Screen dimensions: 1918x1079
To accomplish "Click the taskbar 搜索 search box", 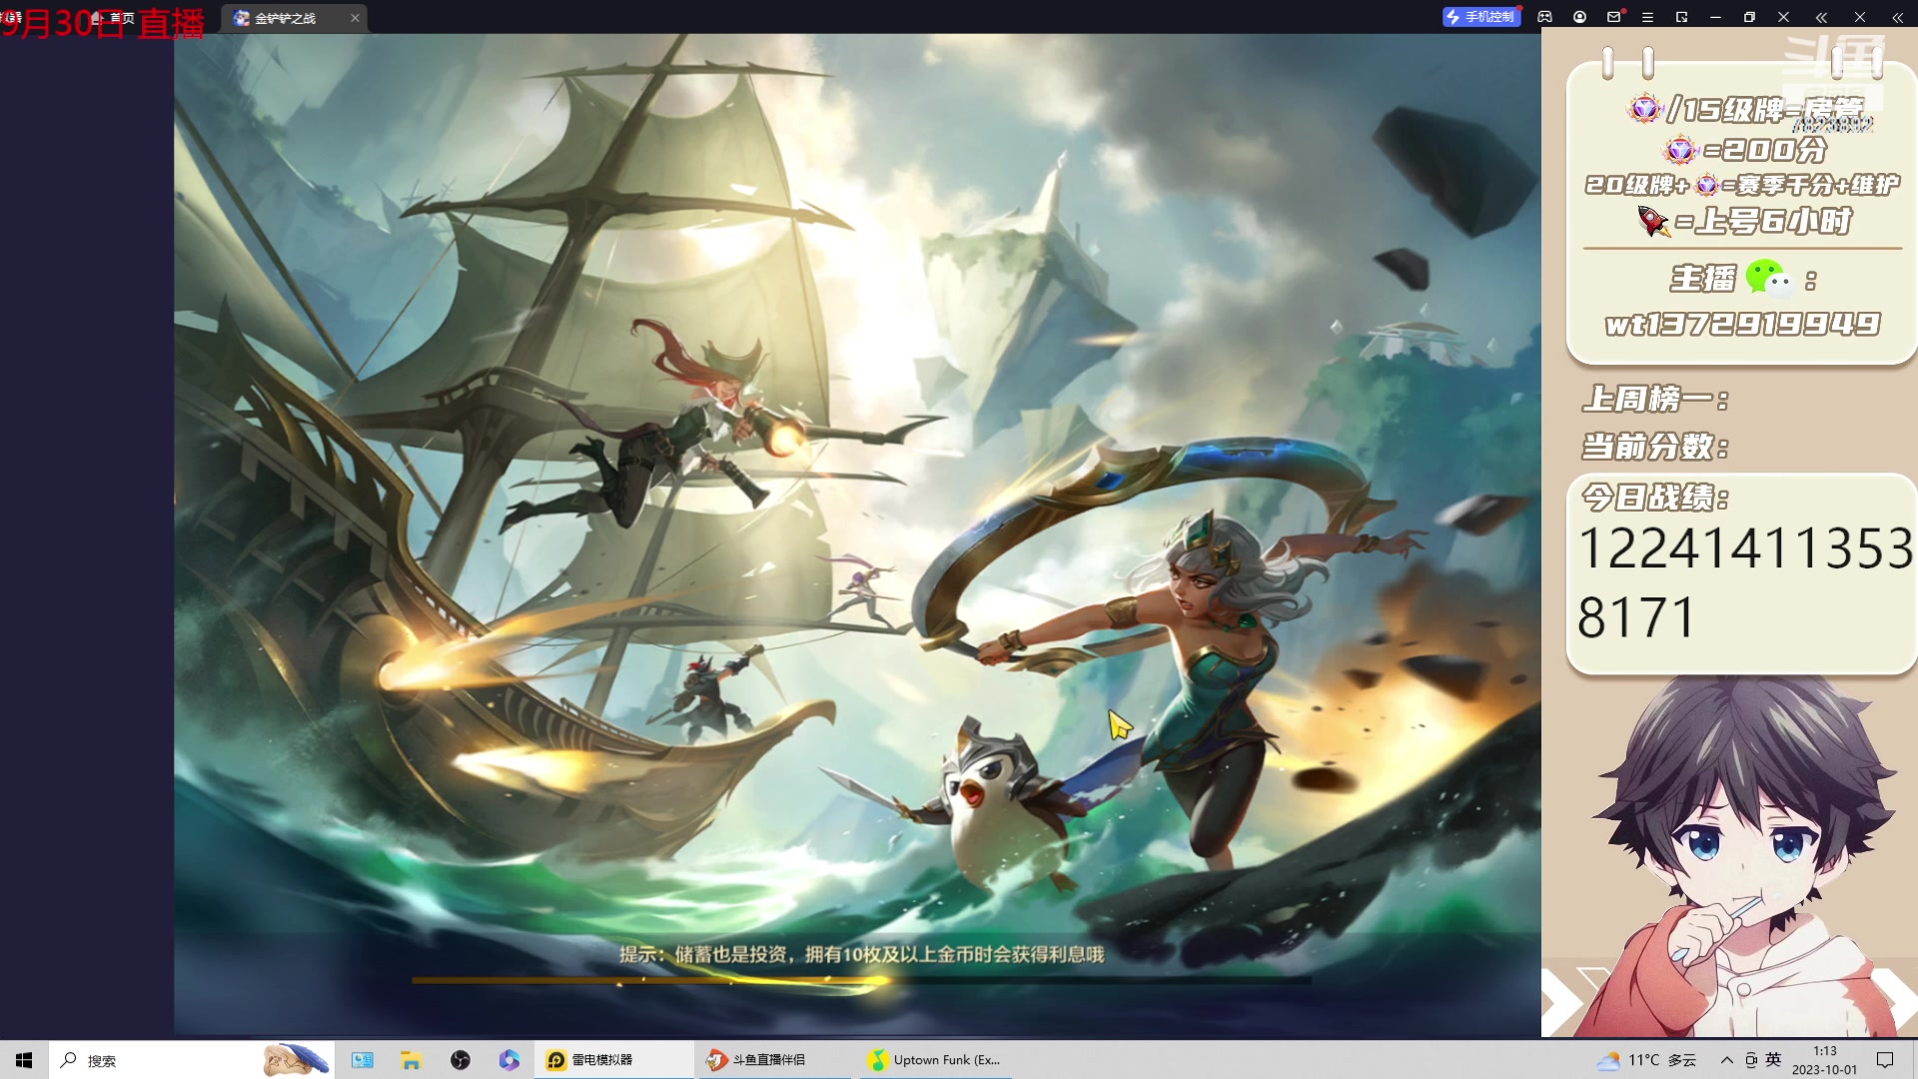I will pos(190,1060).
